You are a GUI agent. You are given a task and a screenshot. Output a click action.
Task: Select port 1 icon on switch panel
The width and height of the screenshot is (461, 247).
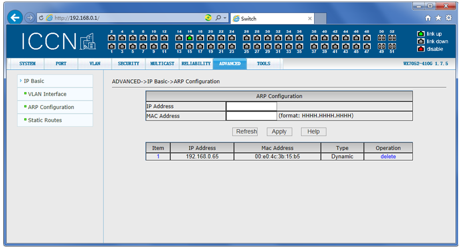pyautogui.click(x=111, y=46)
